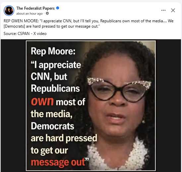Click the 'Democrats' word in the image
Viewport: 182px width, 172px height.
[52, 126]
